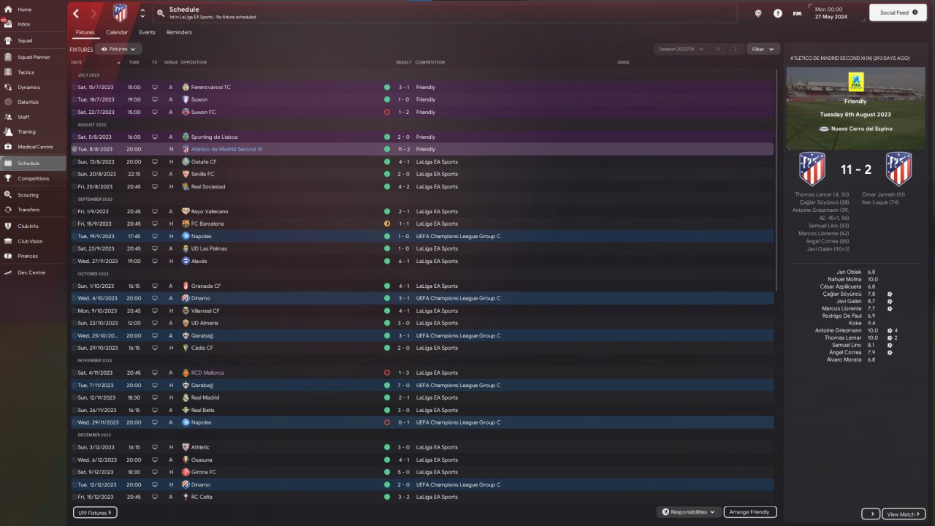The image size is (935, 526).
Task: Toggle the selector on the Suwon FC row
Action: coord(75,113)
